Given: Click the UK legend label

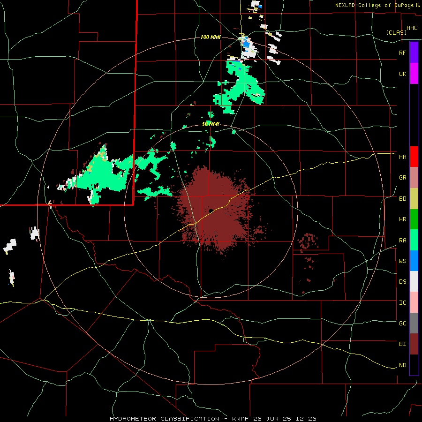Looking at the screenshot, I should tap(402, 74).
